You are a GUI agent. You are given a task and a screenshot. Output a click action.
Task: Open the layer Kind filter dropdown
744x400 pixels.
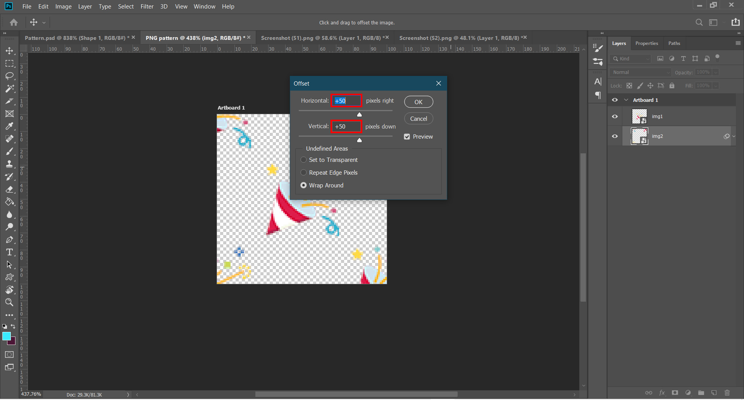point(630,59)
